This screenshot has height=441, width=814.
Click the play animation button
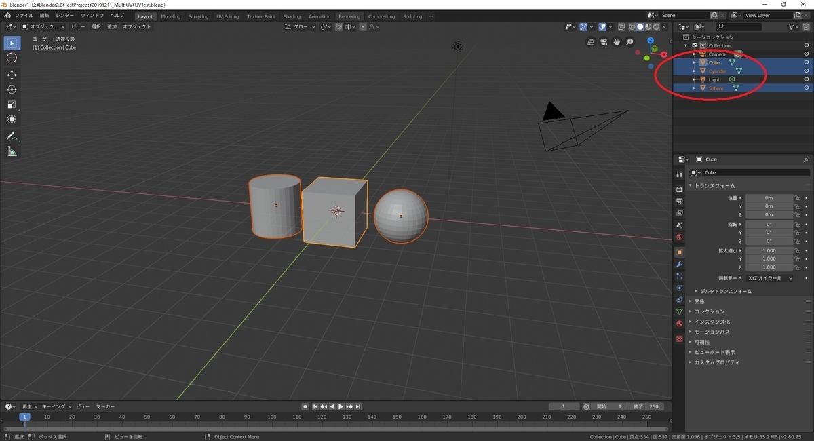[341, 406]
